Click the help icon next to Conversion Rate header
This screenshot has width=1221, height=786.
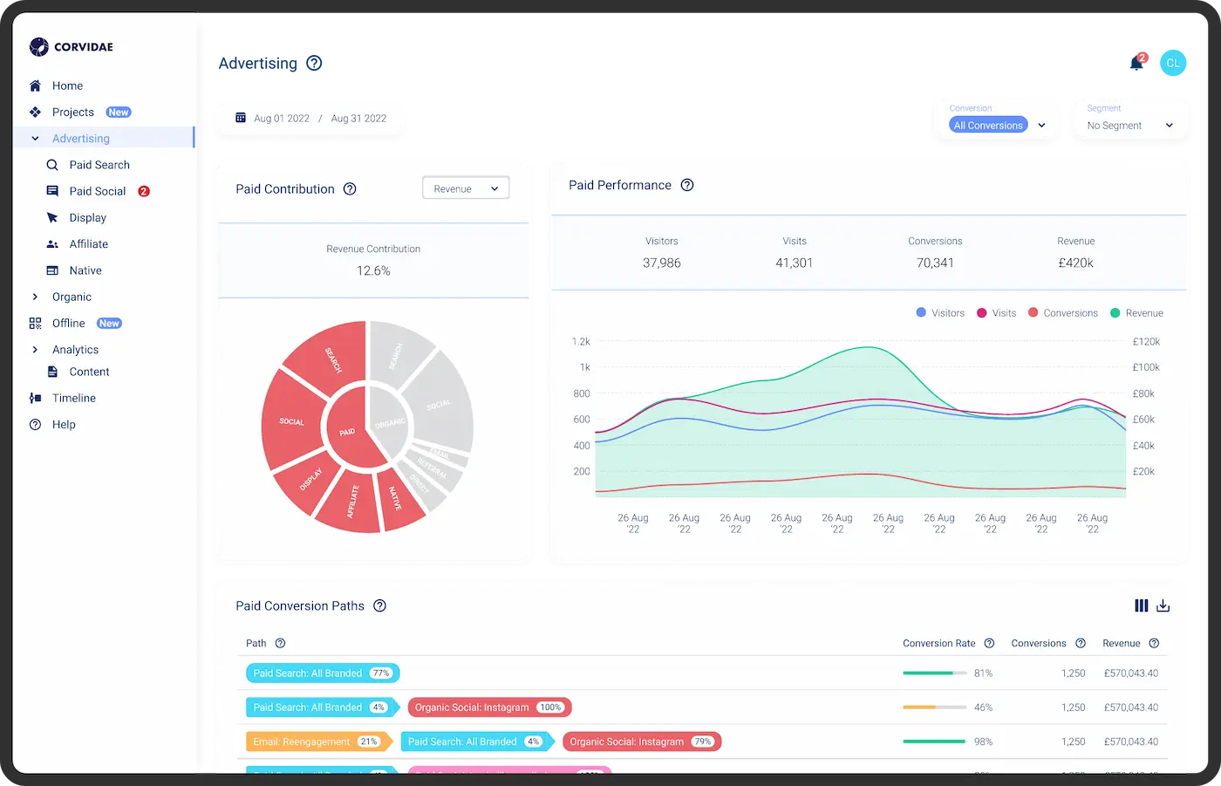click(x=989, y=644)
